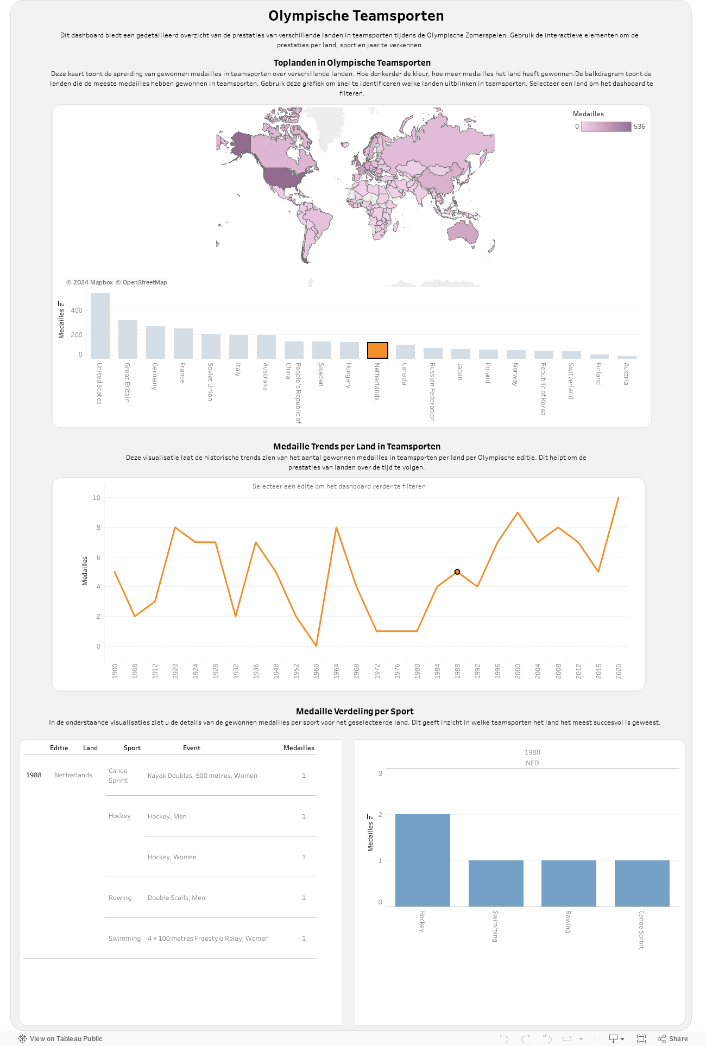
Task: Select the Hungary bar
Action: click(x=349, y=351)
